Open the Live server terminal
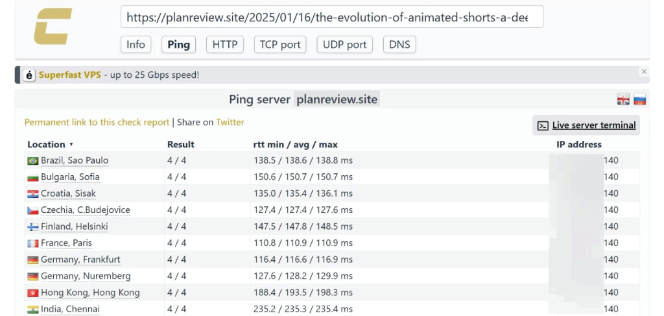 pos(586,125)
